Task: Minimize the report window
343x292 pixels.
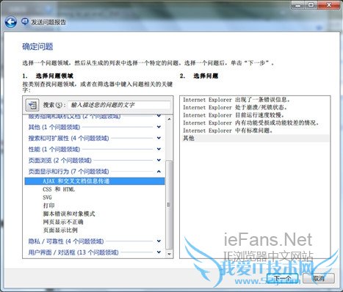Action: pos(298,5)
